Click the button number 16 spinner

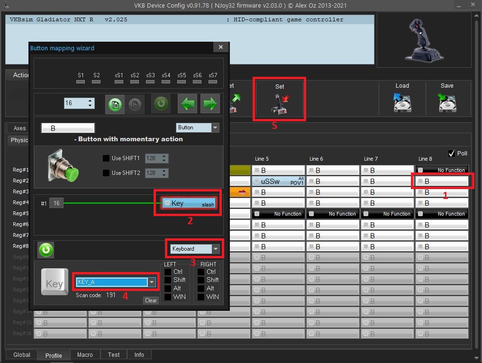(x=79, y=103)
